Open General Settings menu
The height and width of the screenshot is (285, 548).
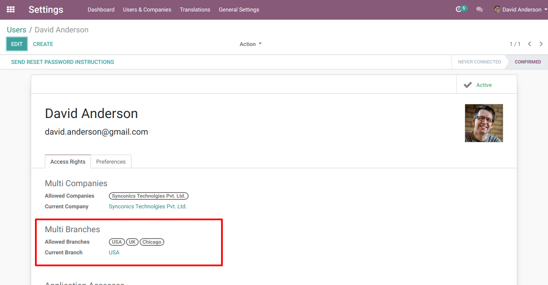click(x=239, y=9)
